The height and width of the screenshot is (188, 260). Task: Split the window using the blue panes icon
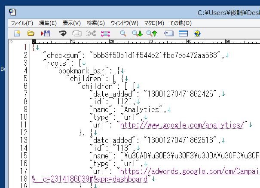(x=183, y=33)
